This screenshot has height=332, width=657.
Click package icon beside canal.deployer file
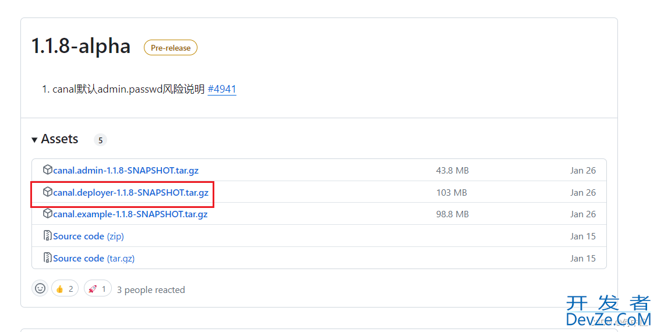pos(47,192)
